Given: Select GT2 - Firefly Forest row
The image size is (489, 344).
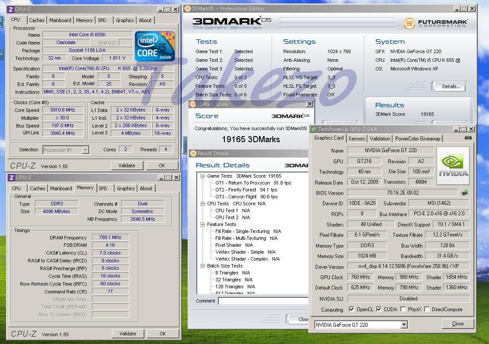Looking at the screenshot, I should pos(246,190).
